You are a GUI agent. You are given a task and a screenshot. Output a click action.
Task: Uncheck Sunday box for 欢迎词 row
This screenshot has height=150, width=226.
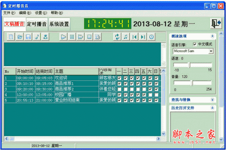coord(156,78)
